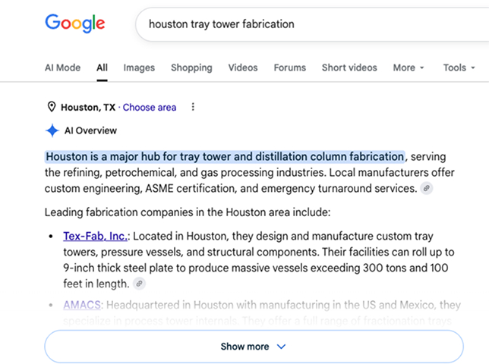Switch to Images tab

point(139,67)
